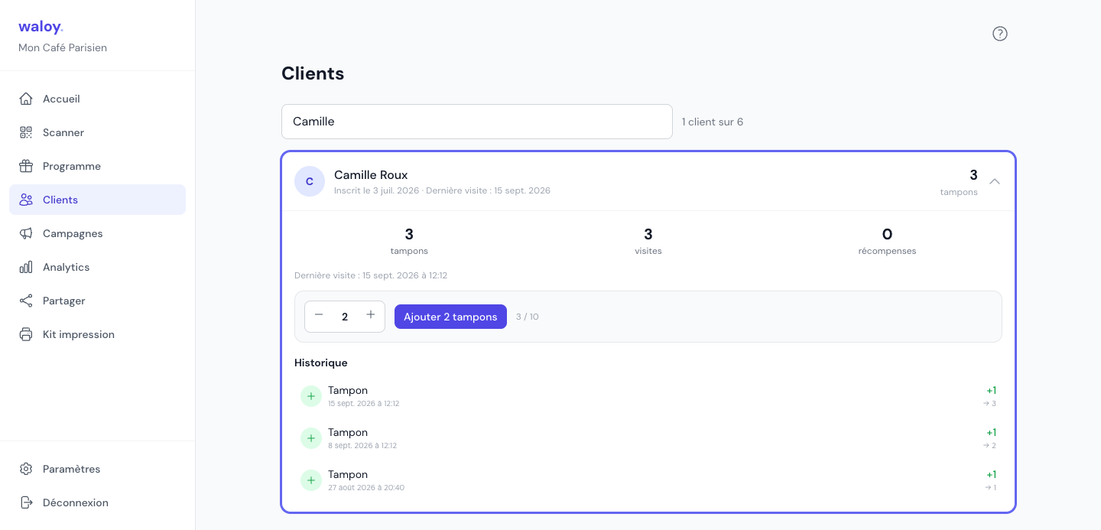Open the Scanner QR code icon
The image size is (1101, 530).
(x=26, y=132)
